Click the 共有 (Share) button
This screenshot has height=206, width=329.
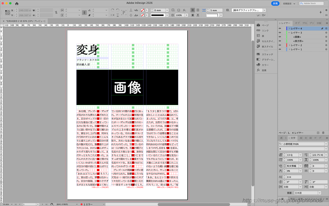coord(275,3)
